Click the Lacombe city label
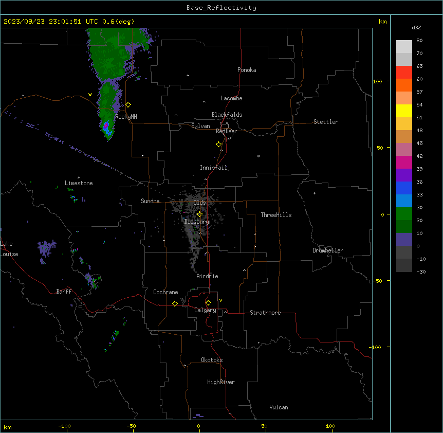This screenshot has height=433, width=443. pos(231,98)
